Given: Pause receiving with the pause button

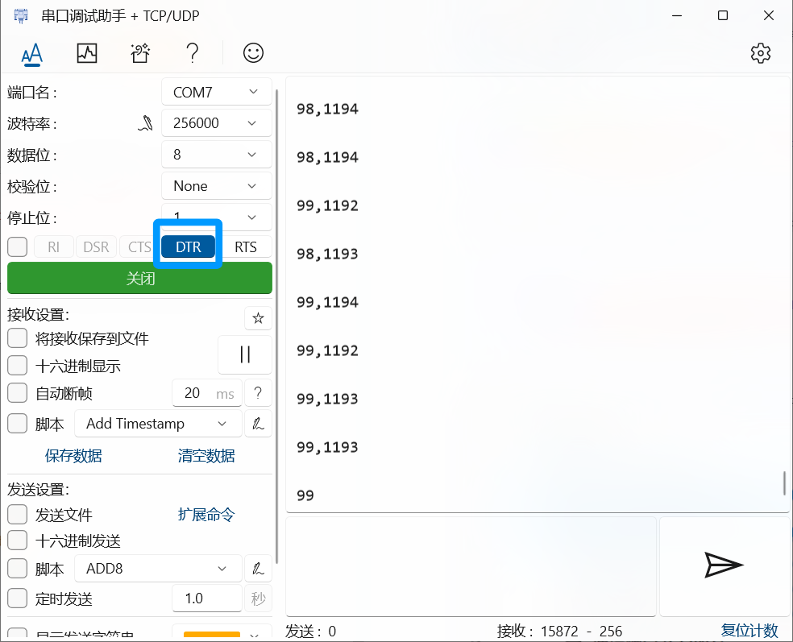Looking at the screenshot, I should tap(245, 354).
